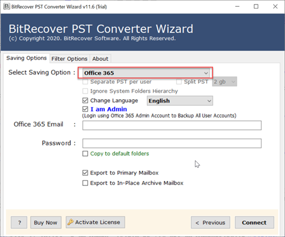
Task: Click the Connect button
Action: pyautogui.click(x=254, y=222)
